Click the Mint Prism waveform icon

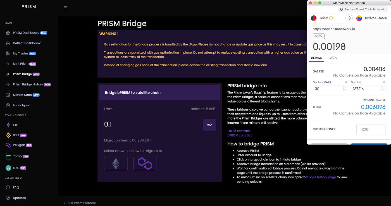pyautogui.click(x=8, y=64)
